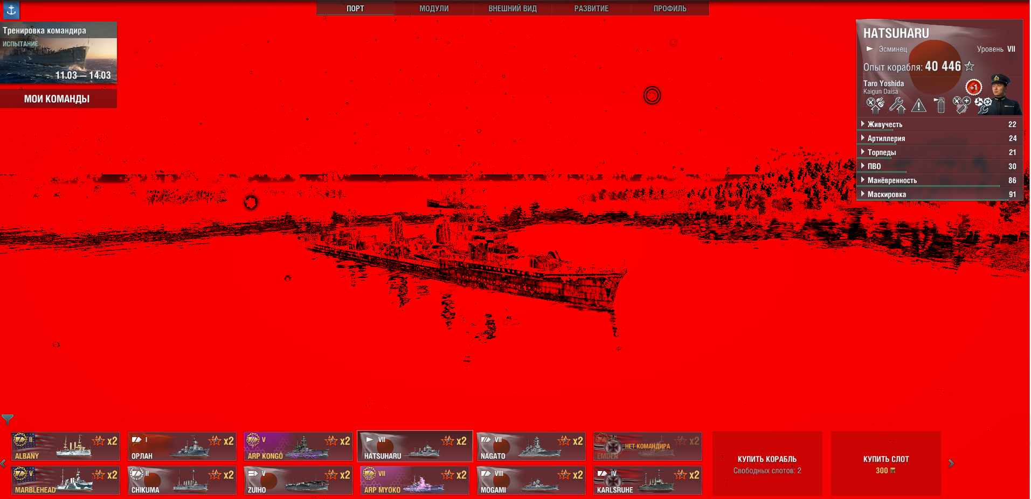Expand the Маскировка parameters
1031x499 pixels.
tap(939, 194)
